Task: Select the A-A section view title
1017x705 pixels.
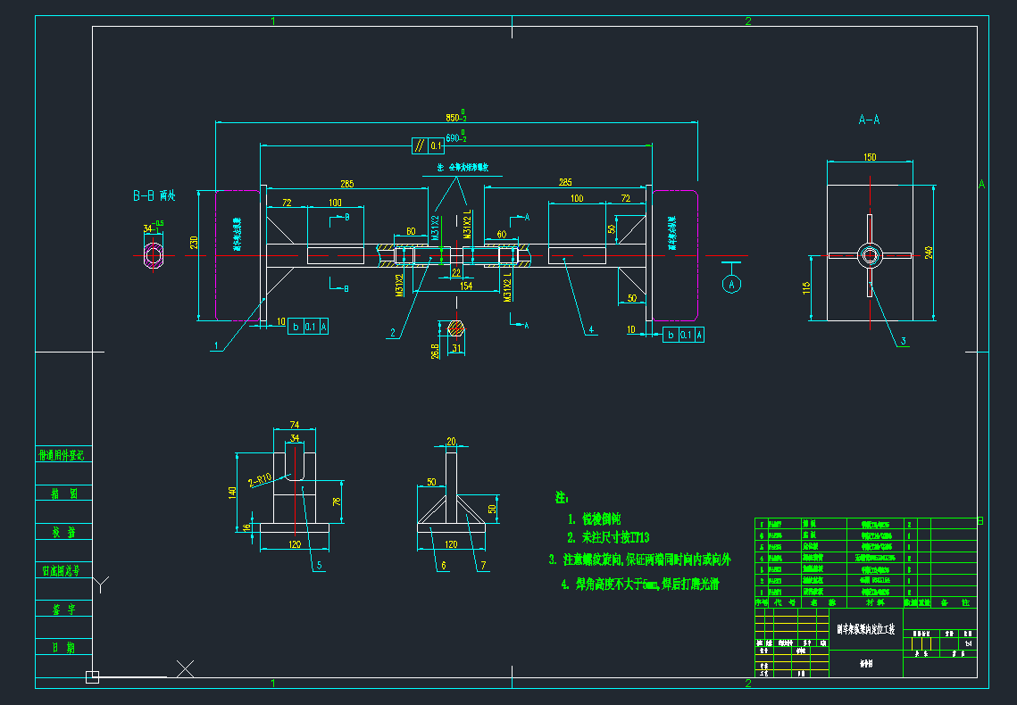Action: (869, 119)
